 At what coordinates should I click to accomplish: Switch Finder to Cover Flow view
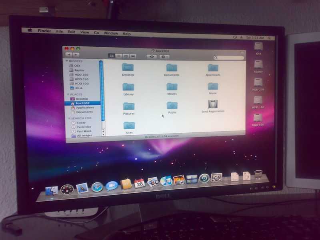click(133, 56)
